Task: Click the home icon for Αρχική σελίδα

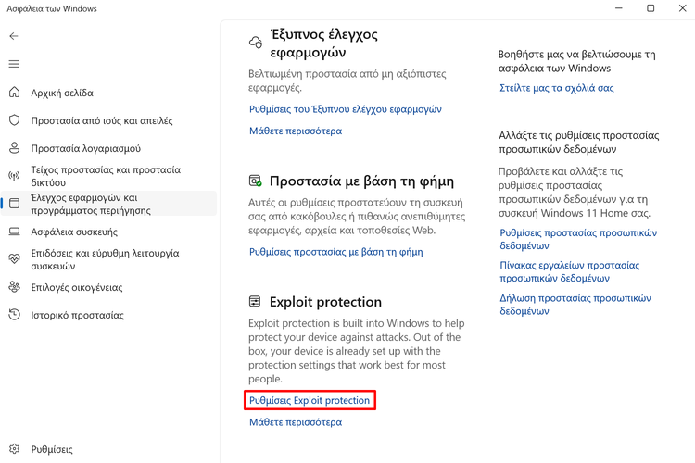Action: coord(14,93)
